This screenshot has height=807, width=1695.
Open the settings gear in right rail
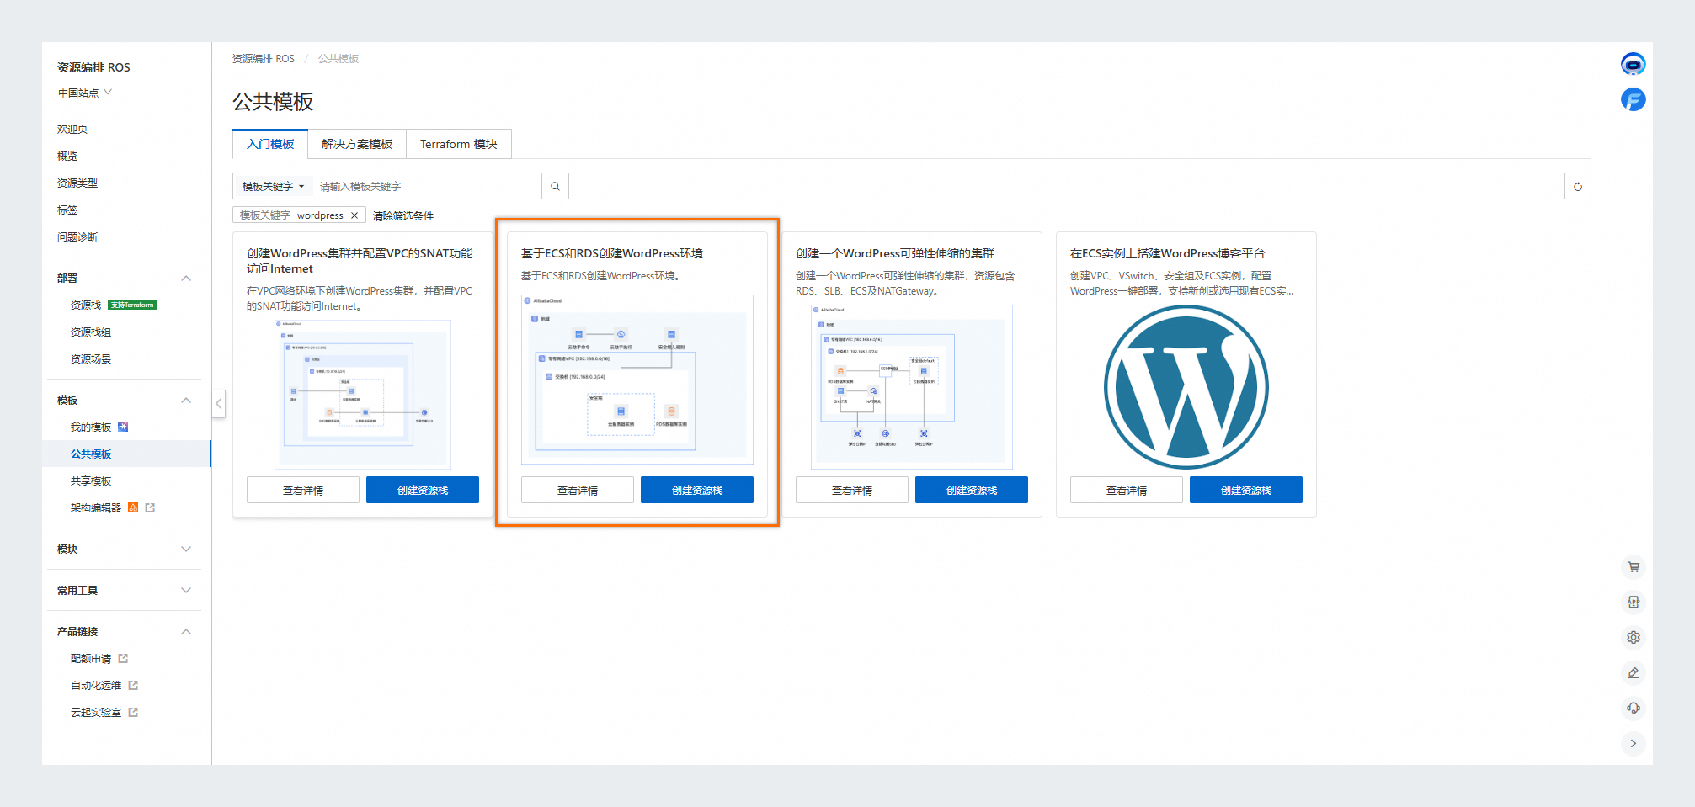tap(1633, 637)
